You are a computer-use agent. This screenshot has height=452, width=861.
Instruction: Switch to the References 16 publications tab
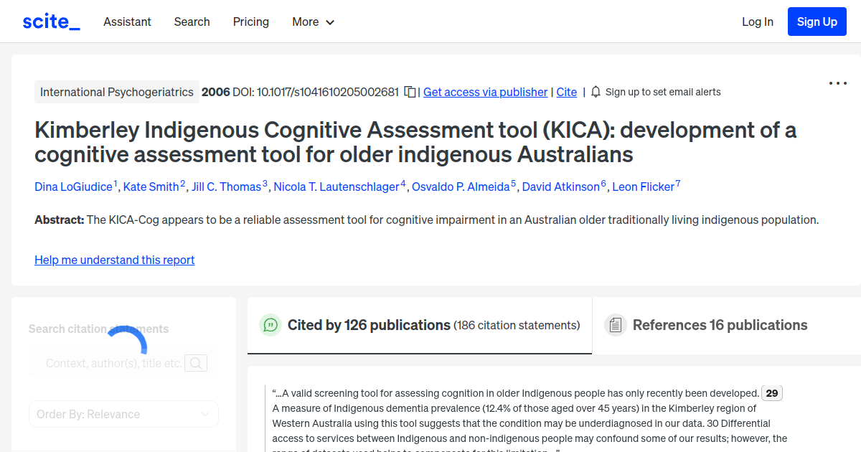719,325
